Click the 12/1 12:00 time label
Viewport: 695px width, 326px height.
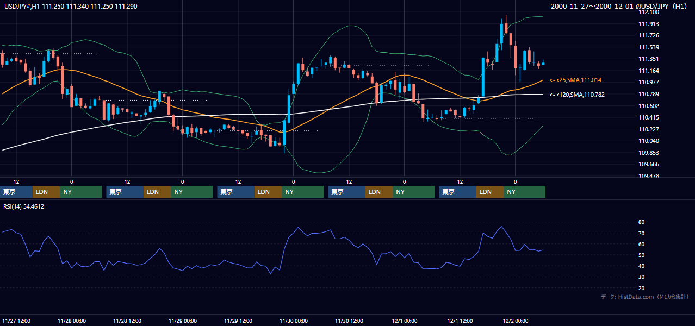(x=460, y=321)
